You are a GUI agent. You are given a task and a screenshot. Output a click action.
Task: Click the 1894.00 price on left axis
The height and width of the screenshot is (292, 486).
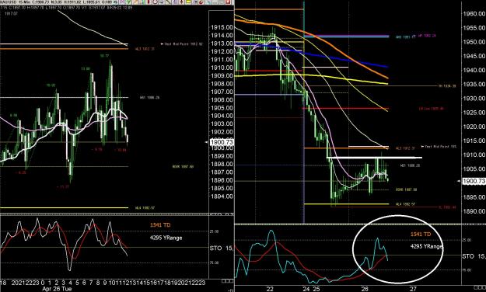(x=222, y=196)
